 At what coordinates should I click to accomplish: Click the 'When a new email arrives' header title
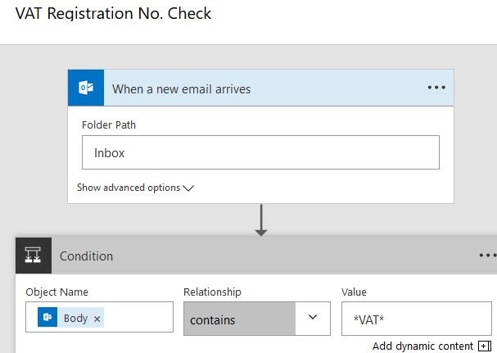pos(181,88)
